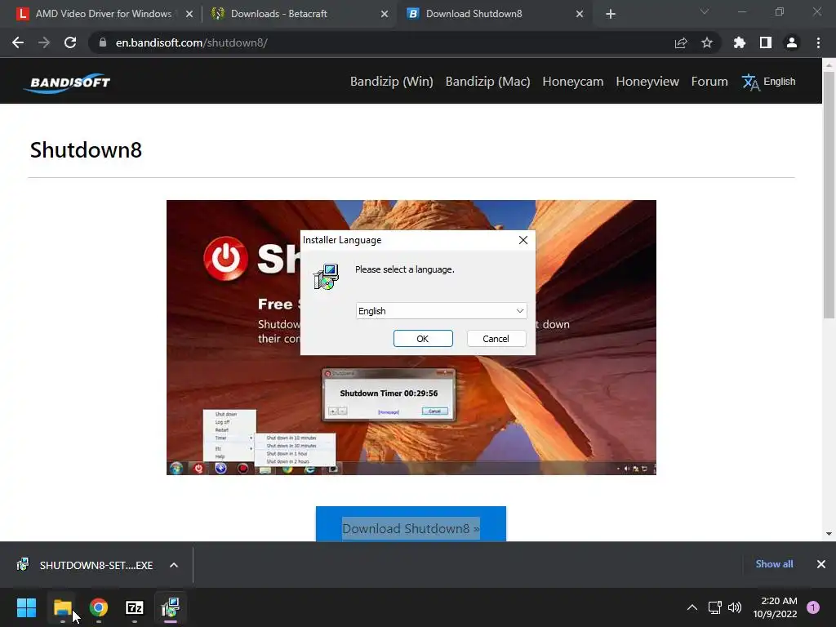Click the Bandisoft logo
The image size is (836, 627).
(x=69, y=82)
